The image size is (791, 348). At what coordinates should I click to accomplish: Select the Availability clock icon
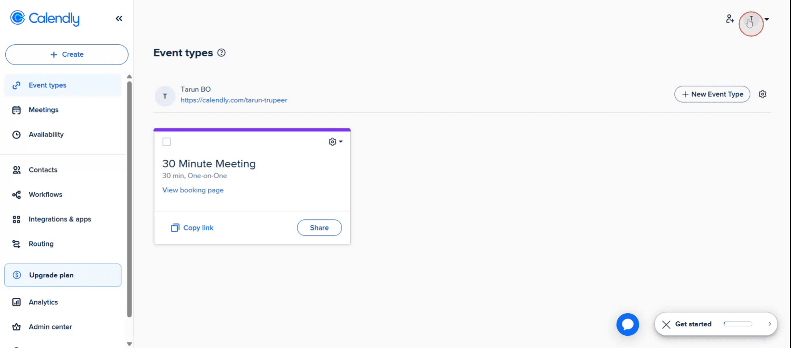16,134
